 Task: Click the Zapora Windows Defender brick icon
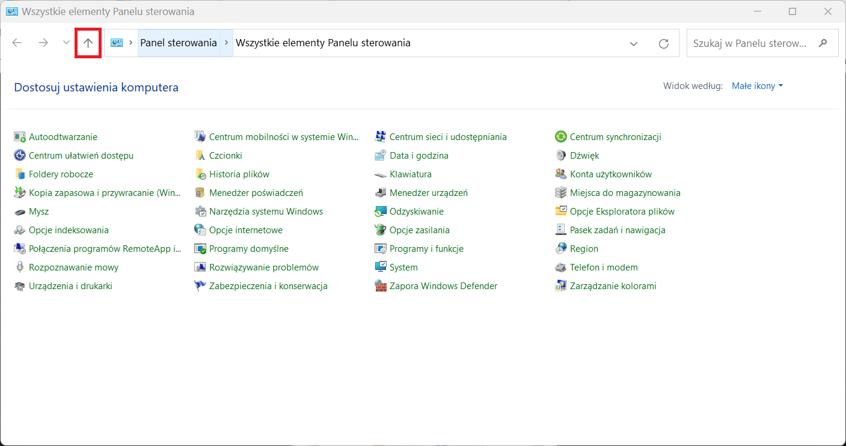tap(381, 286)
